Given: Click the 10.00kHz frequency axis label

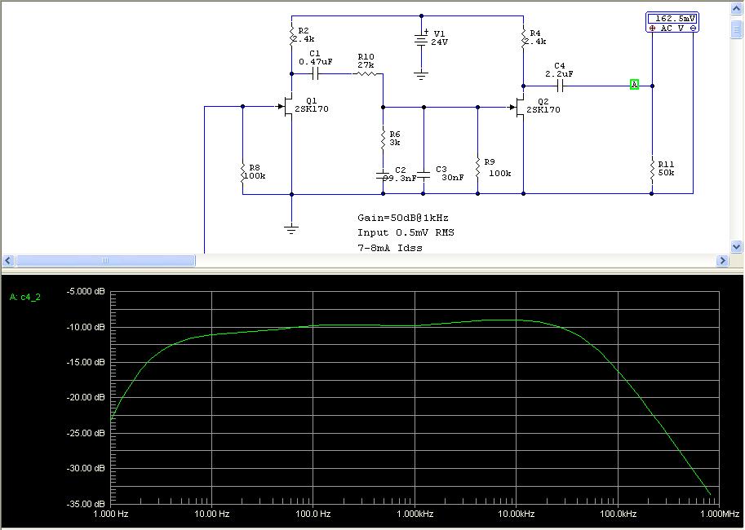Looking at the screenshot, I should (x=517, y=514).
